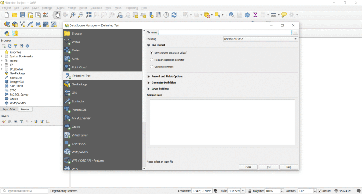Expand the Spatial Bookmarks tree node

2,56
